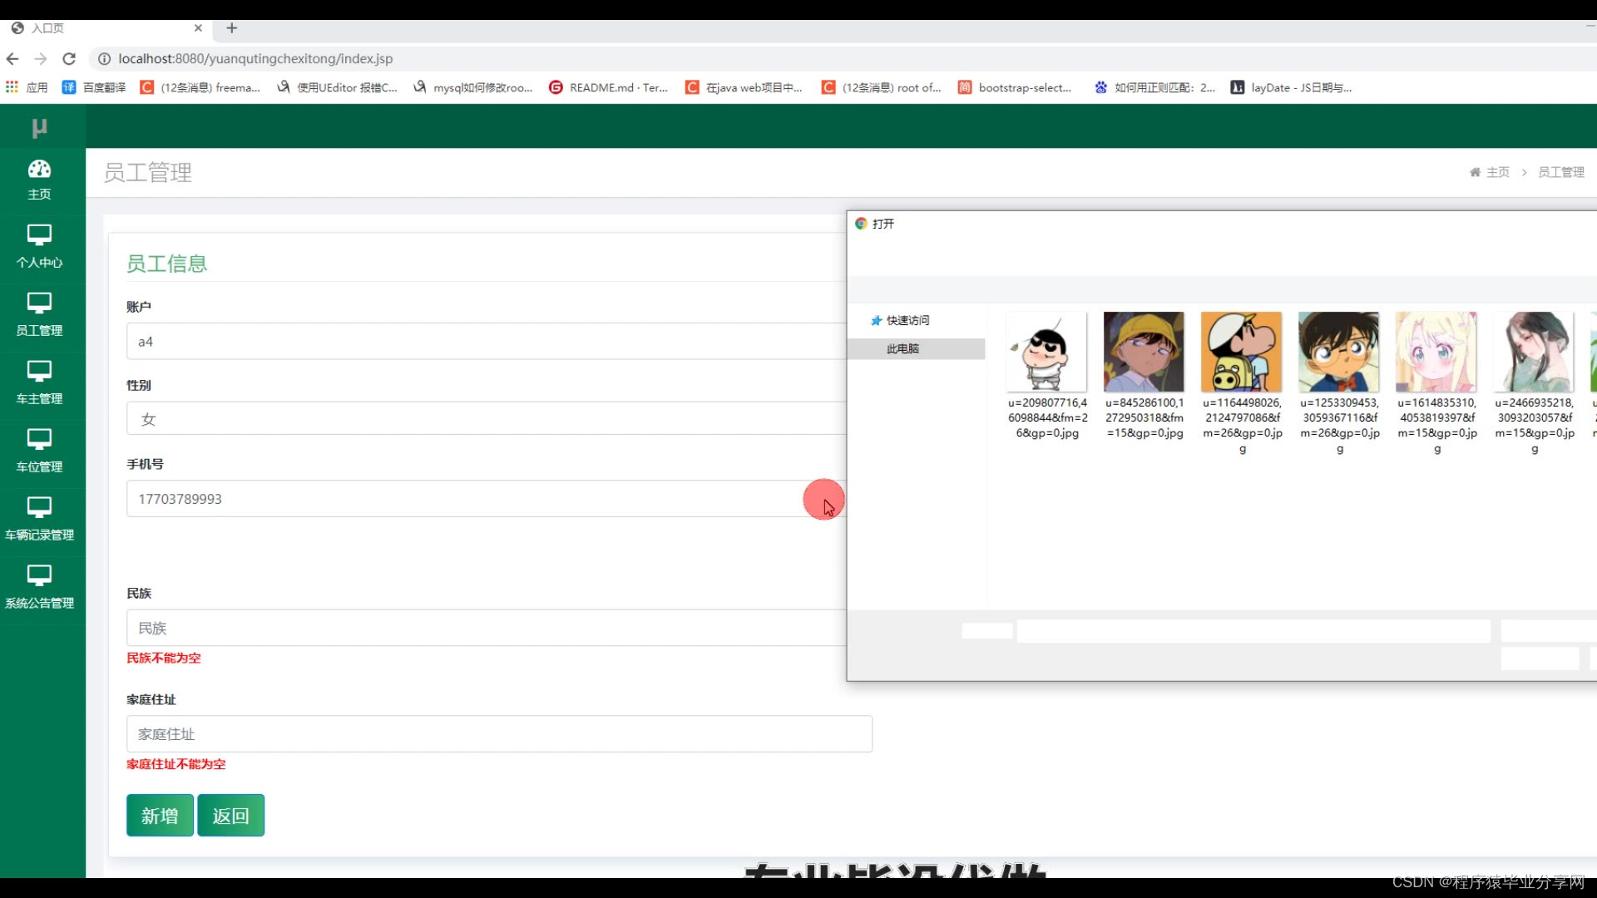Viewport: 1597px width, 898px height.
Task: Select 此电脑 in file dialog
Action: click(x=916, y=349)
